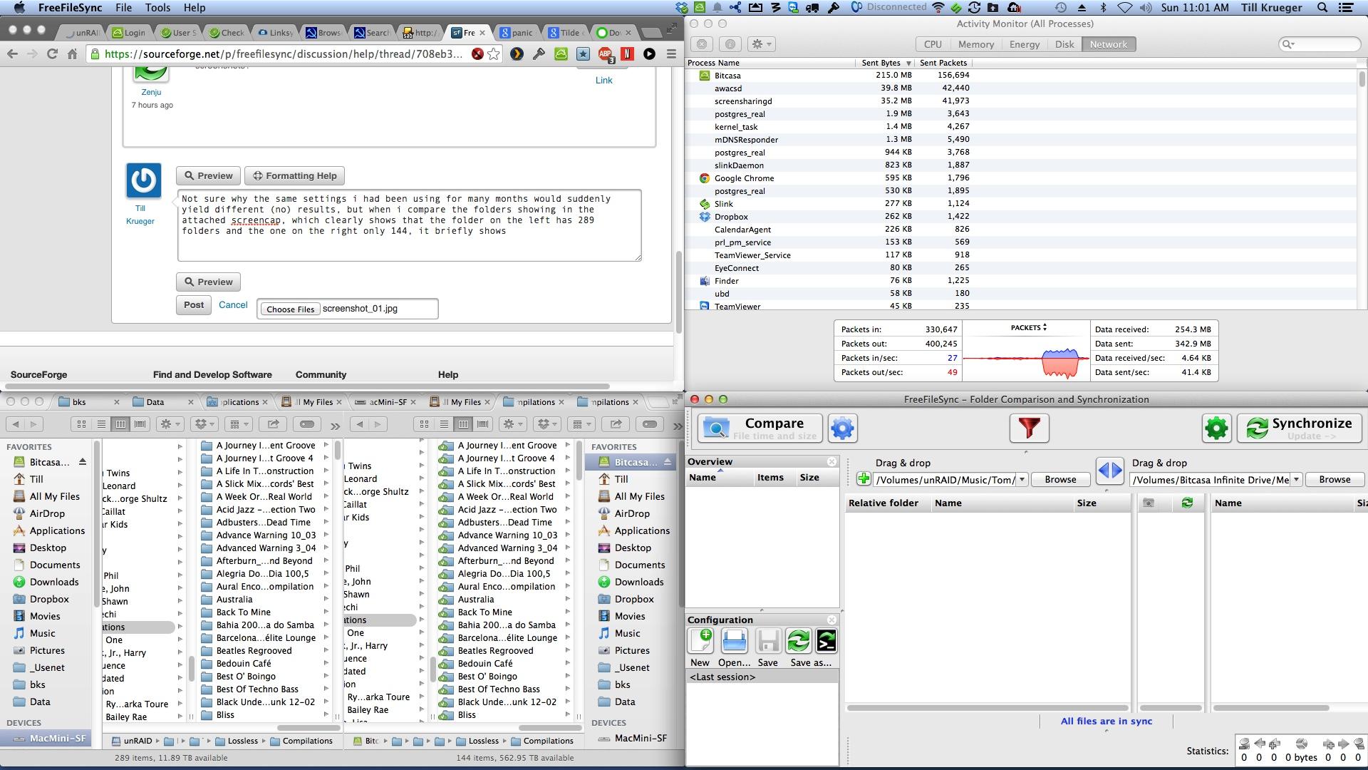Click the Adblock Plus extension icon
This screenshot has height=770, width=1368.
pos(605,54)
